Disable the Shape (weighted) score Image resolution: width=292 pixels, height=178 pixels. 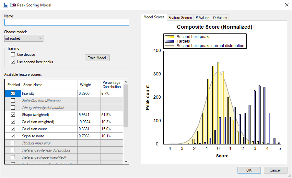(13, 115)
